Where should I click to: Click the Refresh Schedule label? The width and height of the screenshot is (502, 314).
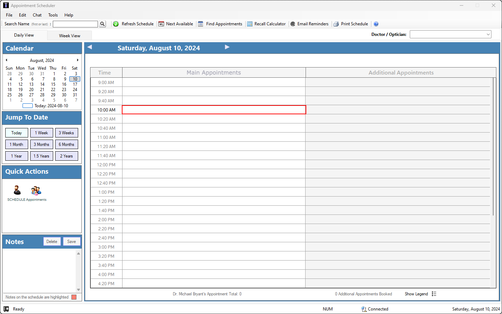click(x=138, y=24)
